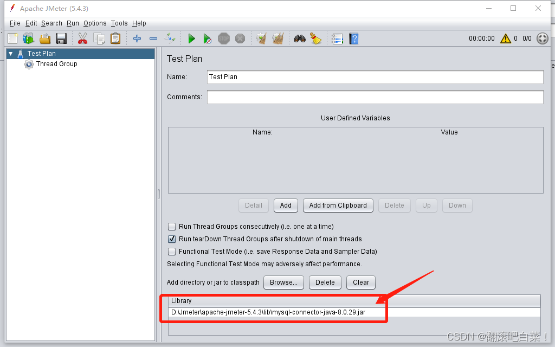555x347 pixels.
Task: Open the Help question-mark icon
Action: coord(353,38)
